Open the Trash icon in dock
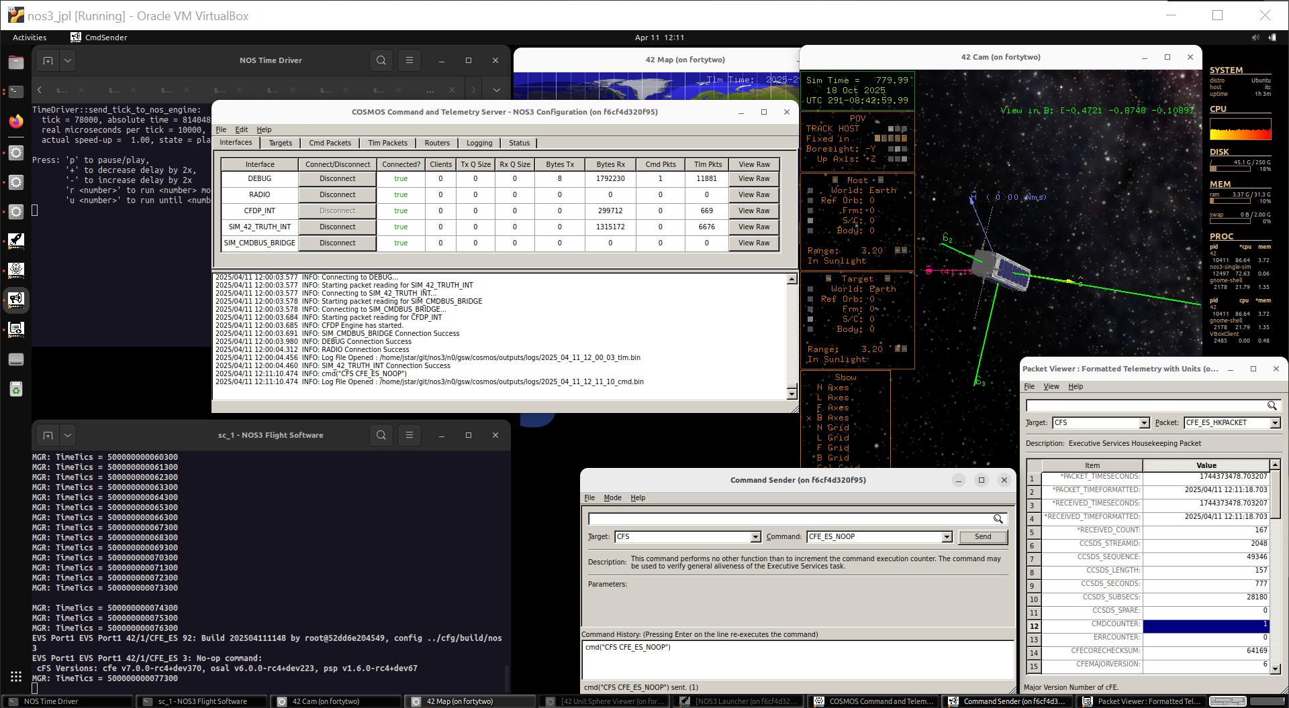 pos(16,390)
